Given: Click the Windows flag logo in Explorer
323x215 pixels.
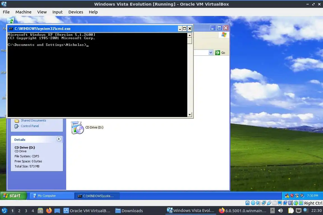Looking at the screenshot, I should pyautogui.click(x=224, y=35).
